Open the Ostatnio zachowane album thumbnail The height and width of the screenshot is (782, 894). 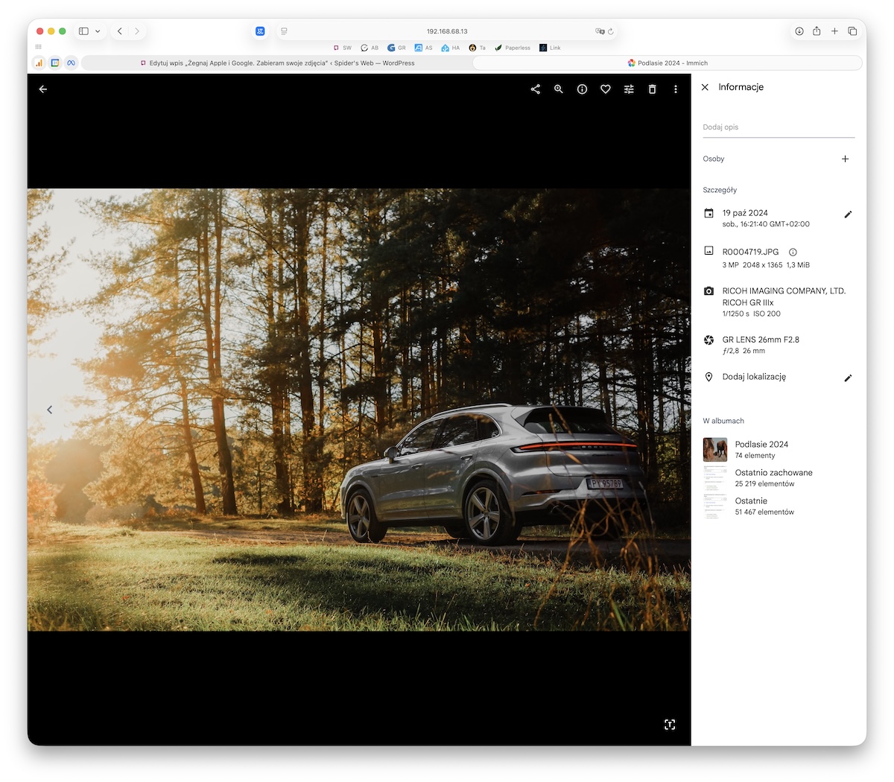pos(715,478)
